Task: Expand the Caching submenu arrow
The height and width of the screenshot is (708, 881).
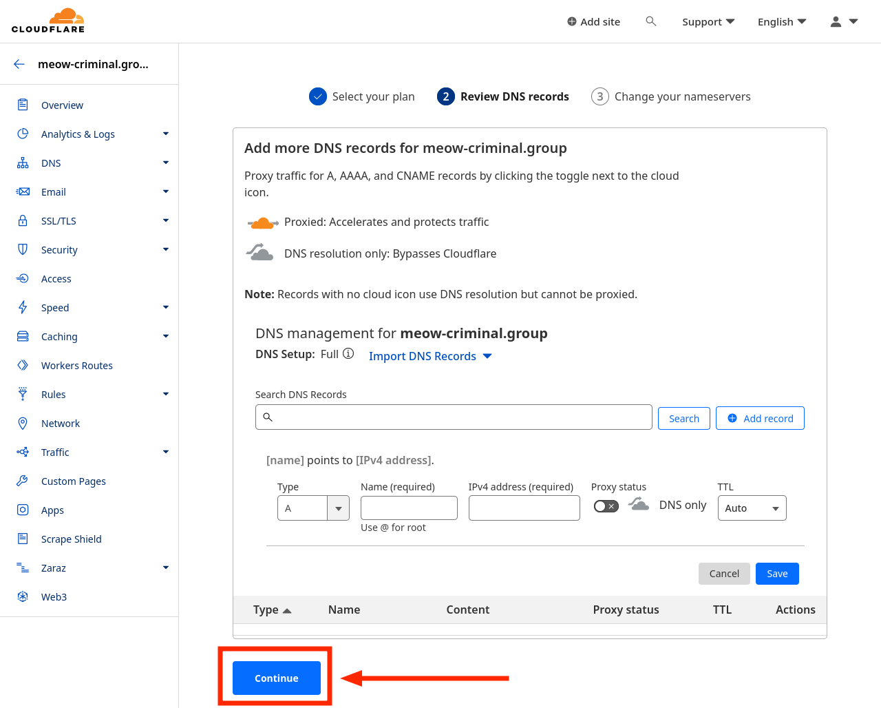Action: (x=166, y=336)
